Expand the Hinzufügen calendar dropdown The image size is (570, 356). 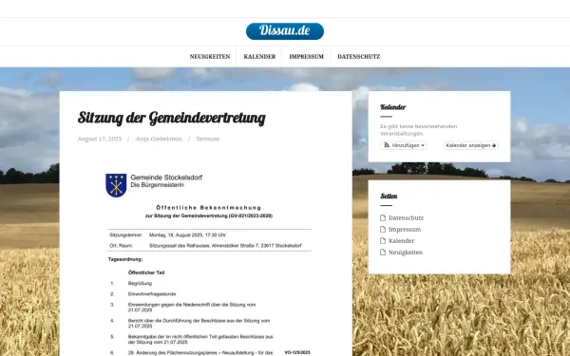coord(404,145)
